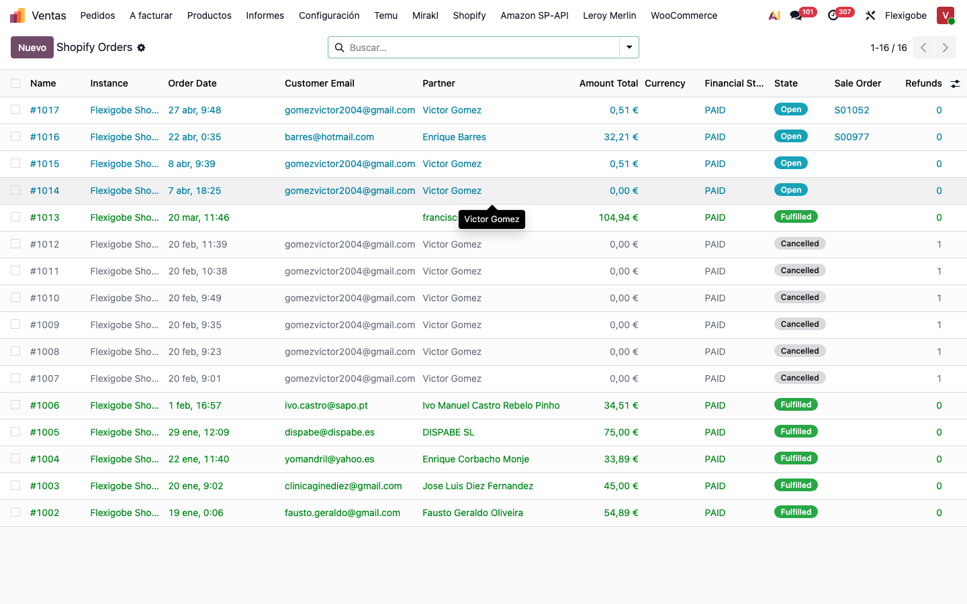Sort by the Name column header

tap(43, 83)
